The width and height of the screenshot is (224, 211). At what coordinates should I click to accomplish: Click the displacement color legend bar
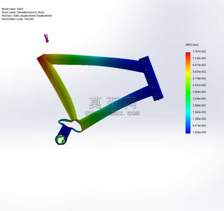point(188,93)
